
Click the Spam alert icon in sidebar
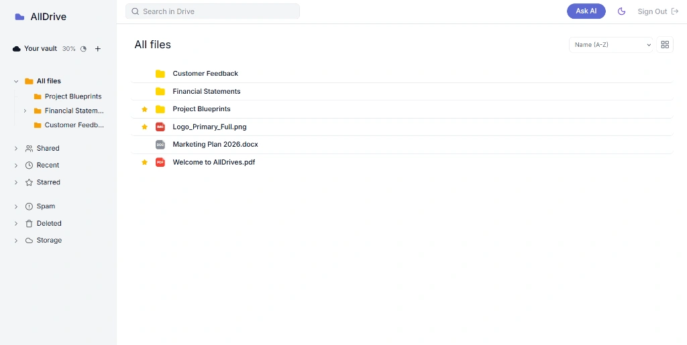pos(29,206)
